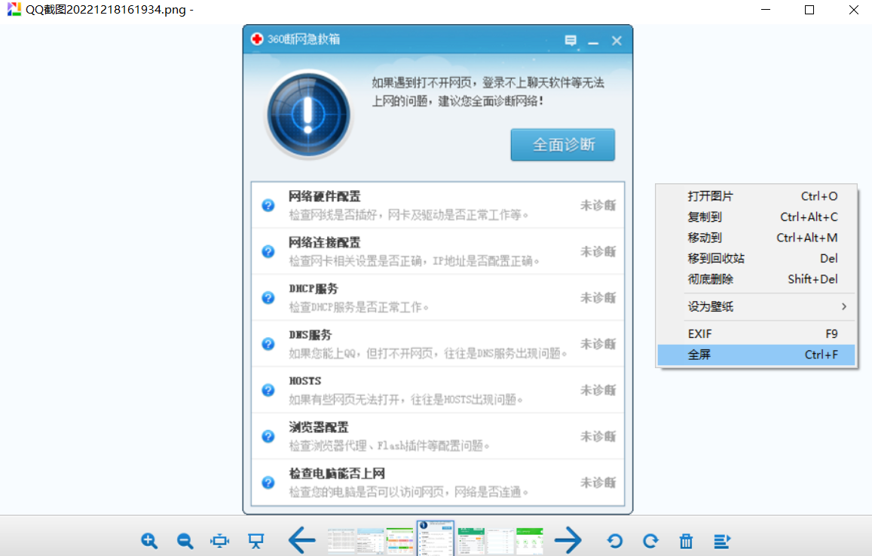The image size is (872, 556).
Task: Delete the image with the trash icon
Action: [685, 541]
